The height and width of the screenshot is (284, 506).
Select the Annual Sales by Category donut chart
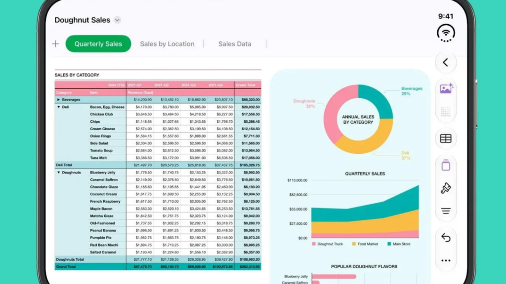(x=358, y=119)
